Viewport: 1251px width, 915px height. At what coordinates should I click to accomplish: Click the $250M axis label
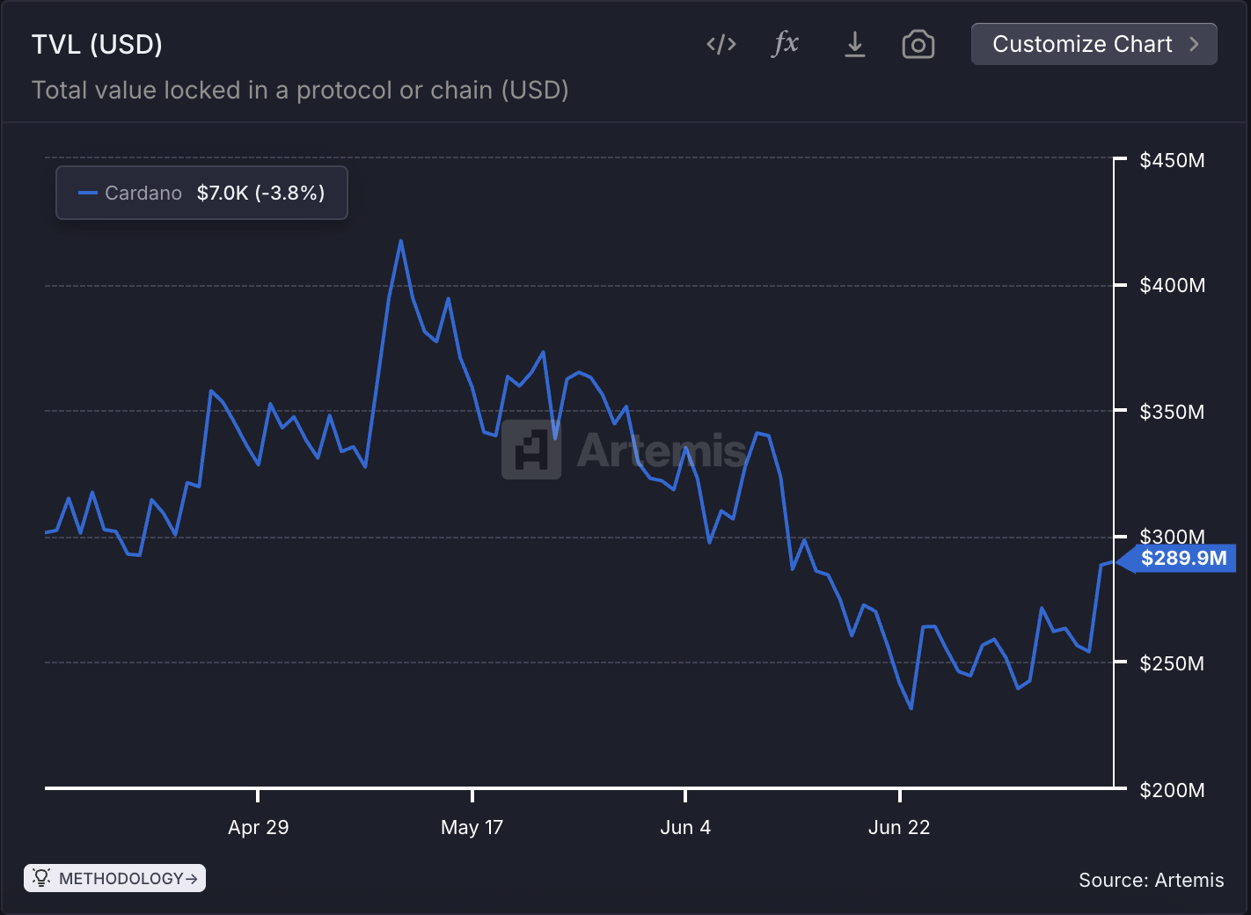(x=1172, y=663)
